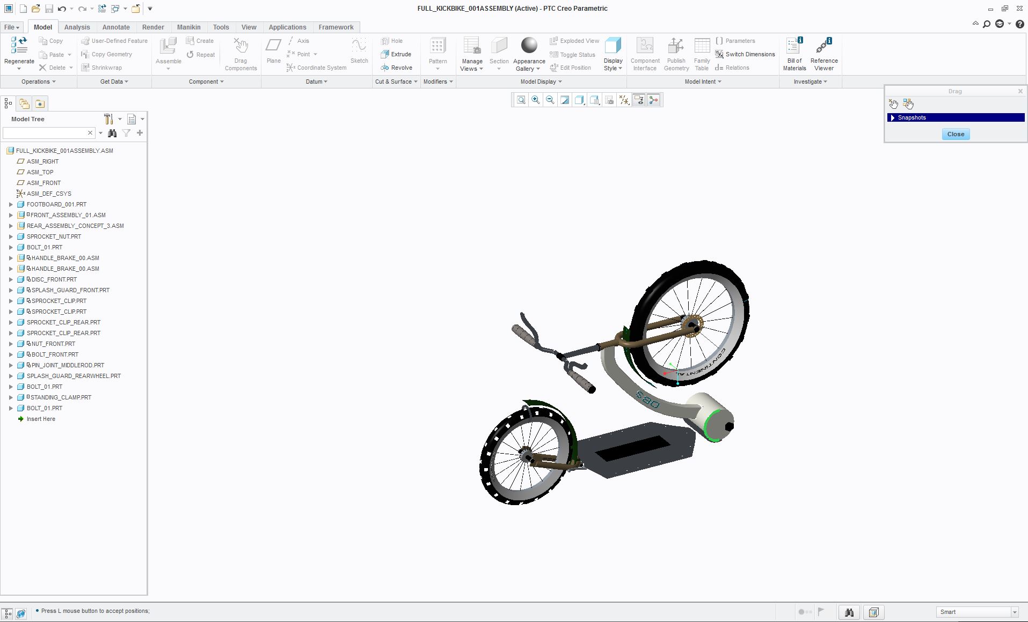This screenshot has width=1028, height=622.
Task: Open the Display Style cube icon
Action: point(613,46)
